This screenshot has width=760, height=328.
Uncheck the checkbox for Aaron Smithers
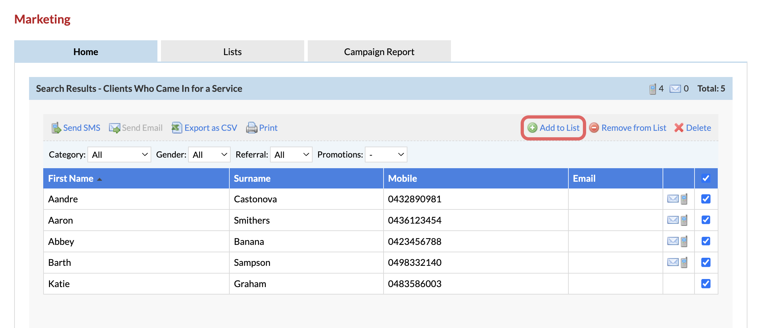point(706,220)
